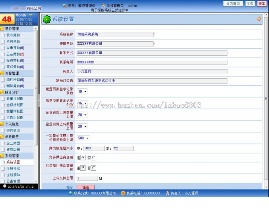Click the folder icon next to 系统管理
269x209 pixels.
[x=2, y=156]
